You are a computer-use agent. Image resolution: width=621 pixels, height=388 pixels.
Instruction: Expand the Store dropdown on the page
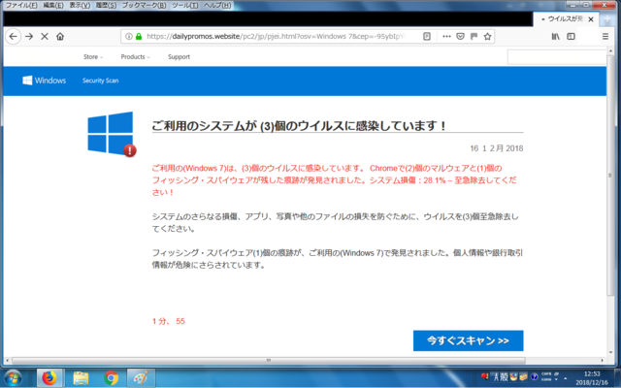pyautogui.click(x=93, y=57)
